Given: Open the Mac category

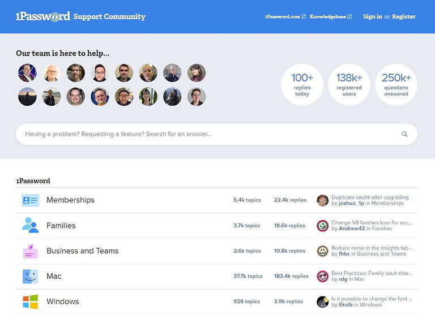Looking at the screenshot, I should 54,276.
